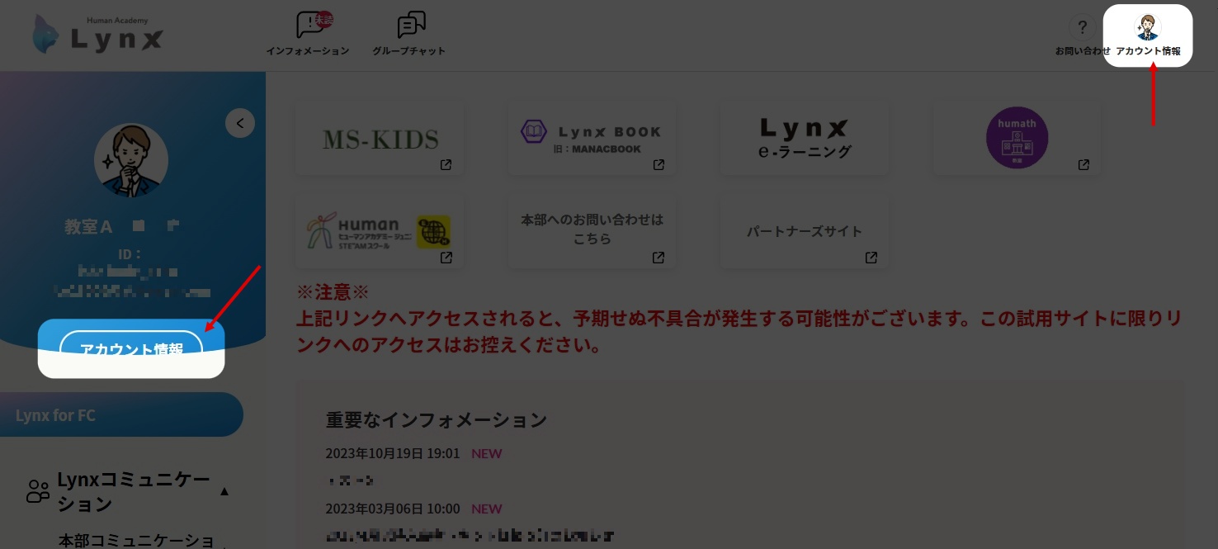The height and width of the screenshot is (549, 1218).
Task: Select the Lynx for FC tab
Action: (x=121, y=415)
